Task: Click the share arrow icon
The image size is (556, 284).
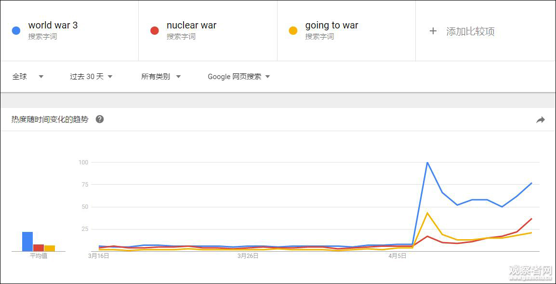Action: [x=541, y=120]
